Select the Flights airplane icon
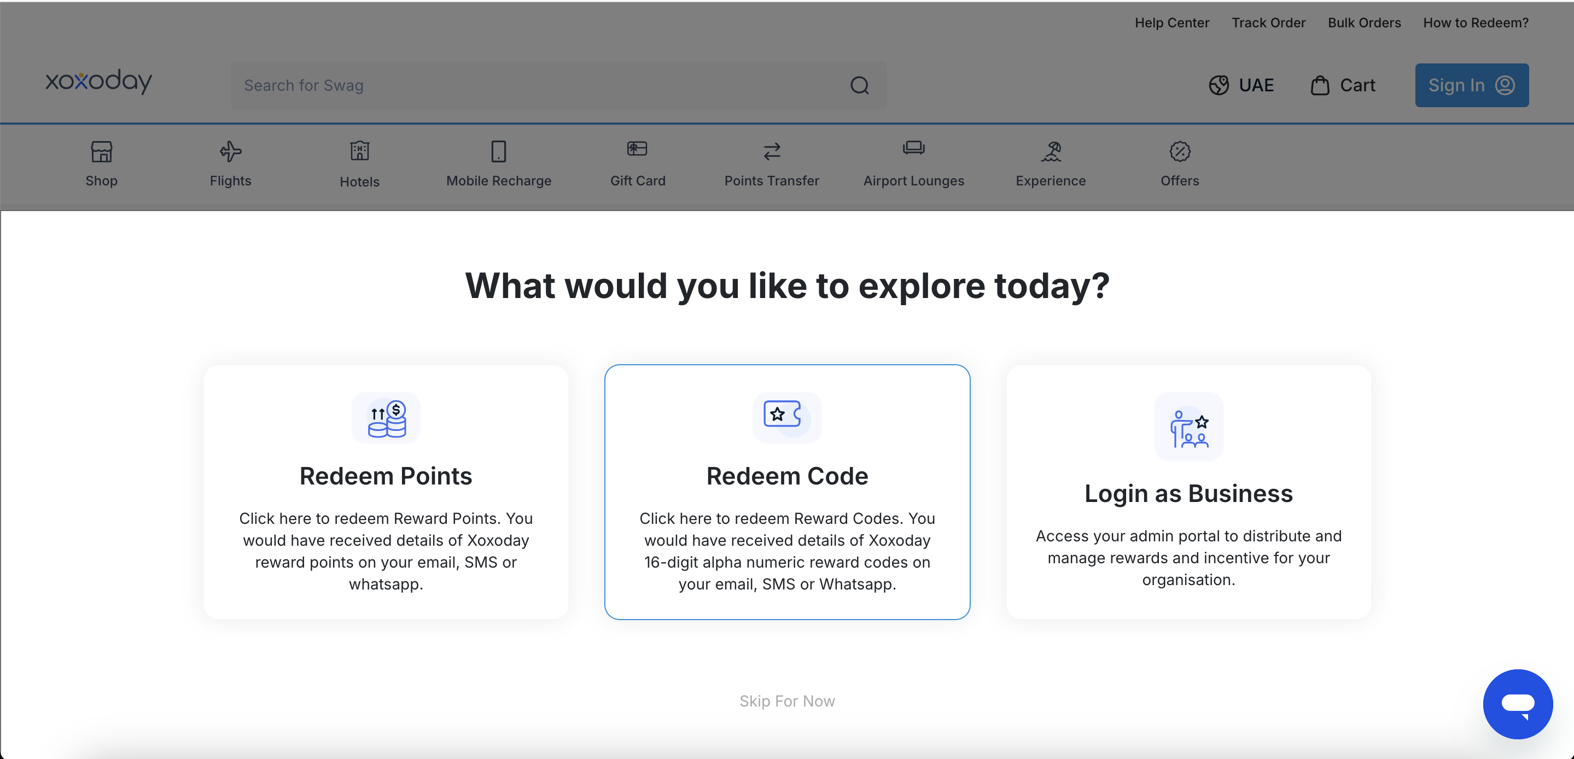This screenshot has height=759, width=1574. click(x=230, y=151)
